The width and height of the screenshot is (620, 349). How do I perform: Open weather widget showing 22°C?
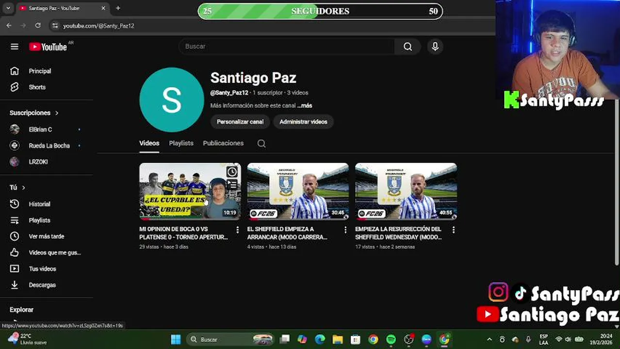tap(28, 339)
